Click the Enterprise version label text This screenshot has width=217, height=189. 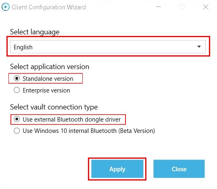pyautogui.click(x=46, y=90)
